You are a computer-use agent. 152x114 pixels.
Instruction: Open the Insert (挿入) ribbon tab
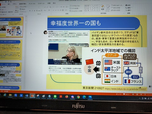(9, 4)
